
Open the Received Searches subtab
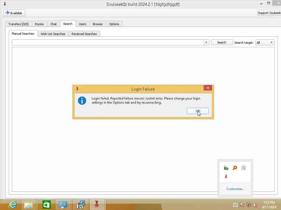[x=84, y=34]
